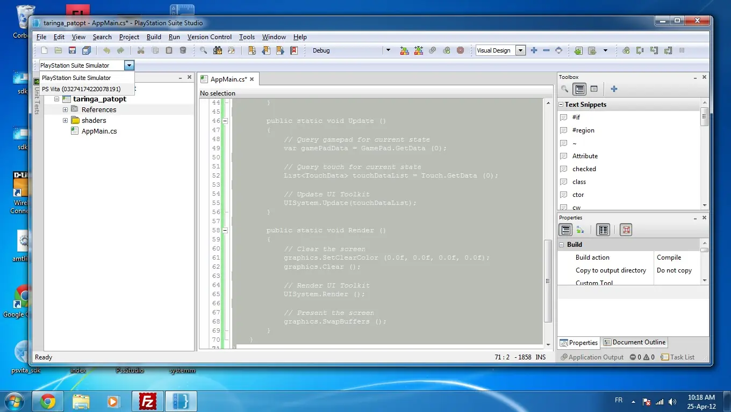Click the Find magnifier icon in the toolbar

203,50
